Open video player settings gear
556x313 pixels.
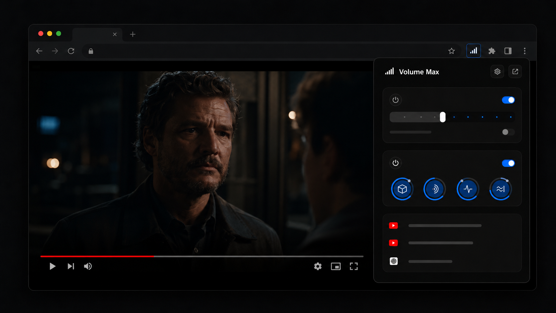[x=318, y=266]
